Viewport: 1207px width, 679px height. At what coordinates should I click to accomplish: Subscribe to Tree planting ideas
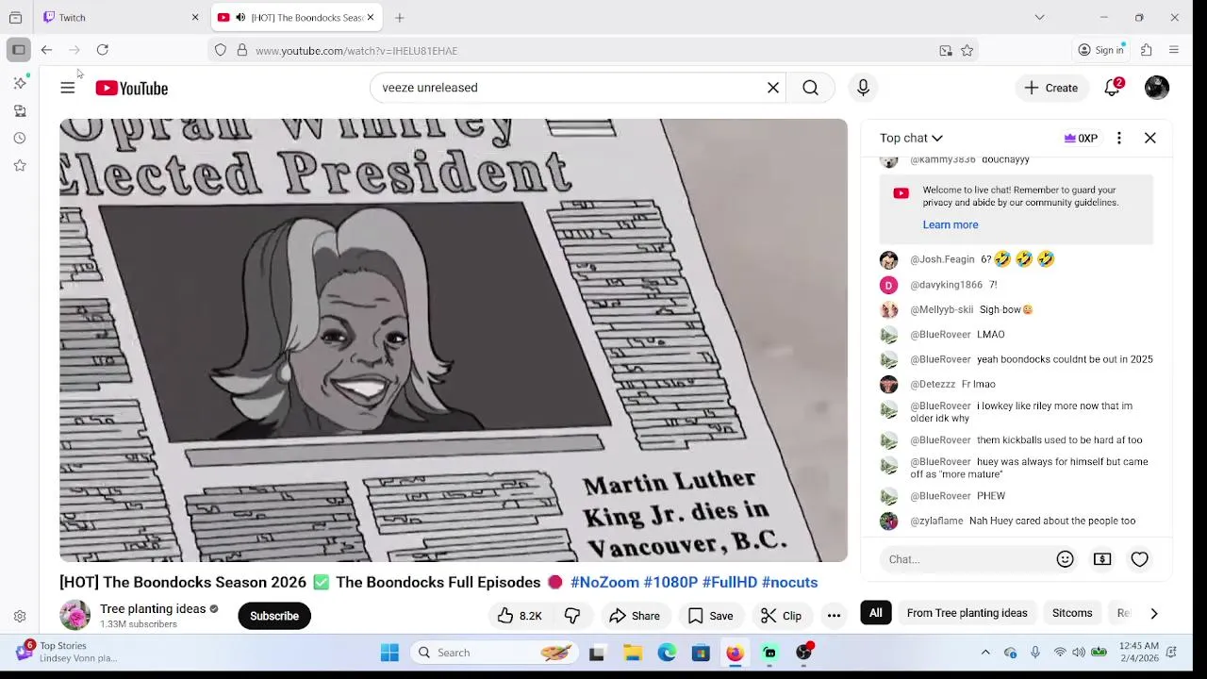pos(274,616)
